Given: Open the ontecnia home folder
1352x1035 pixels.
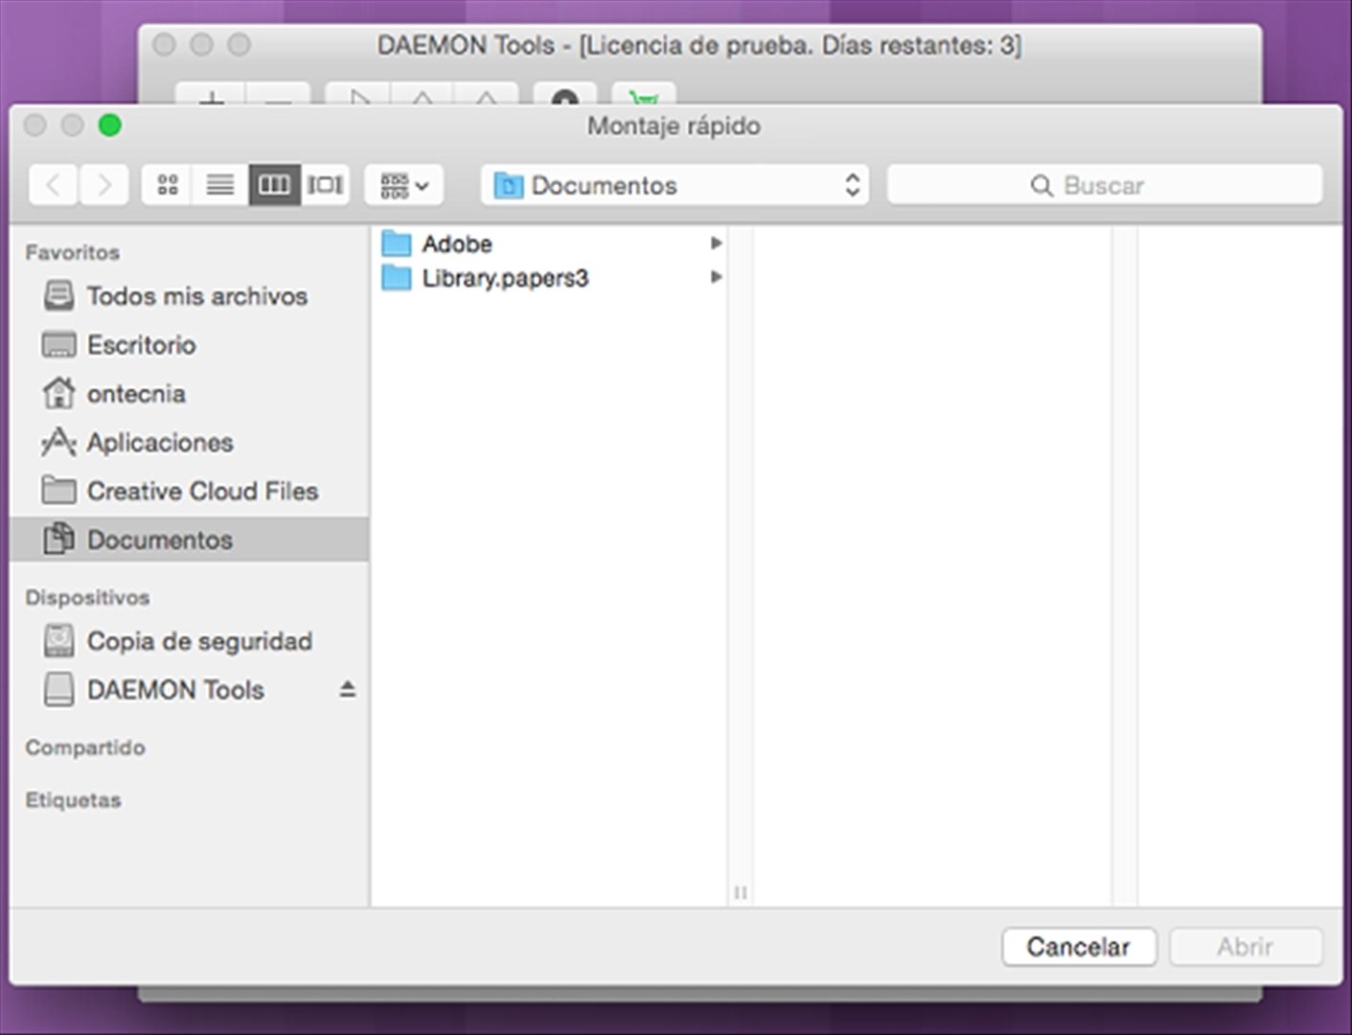Looking at the screenshot, I should coord(189,394).
